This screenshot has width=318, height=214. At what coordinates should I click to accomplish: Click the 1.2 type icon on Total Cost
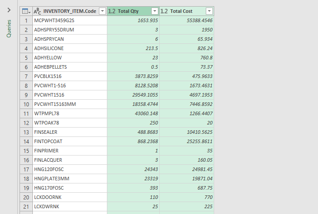tap(164, 11)
